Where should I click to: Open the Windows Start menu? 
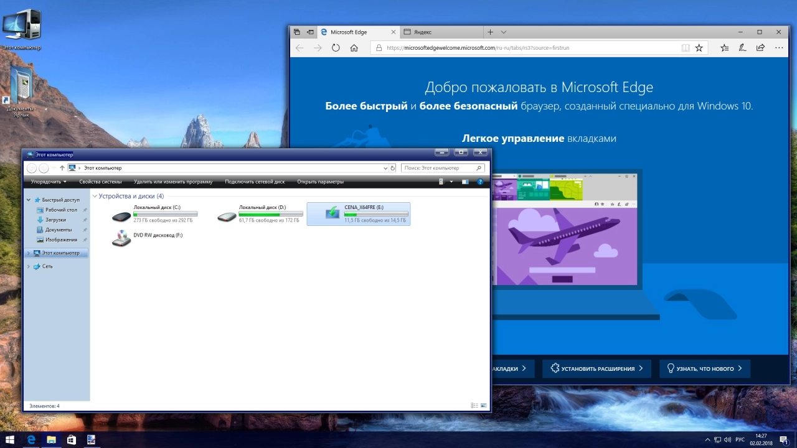pyautogui.click(x=10, y=440)
